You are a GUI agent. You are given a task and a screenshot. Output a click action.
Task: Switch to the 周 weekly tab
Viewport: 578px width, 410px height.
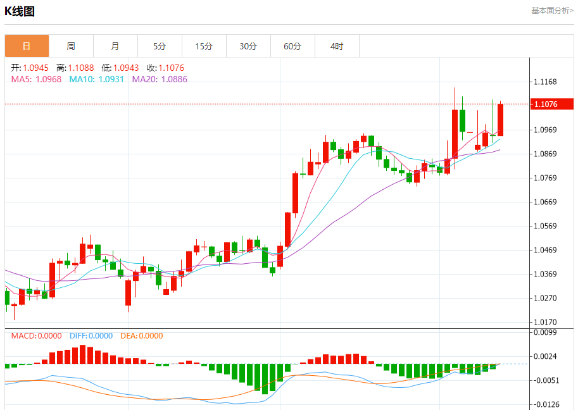71,46
